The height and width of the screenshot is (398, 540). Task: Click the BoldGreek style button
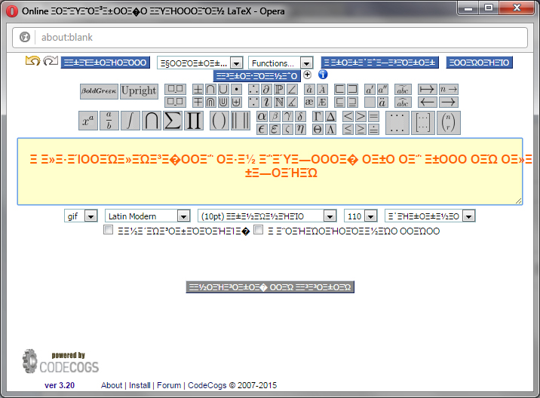point(99,91)
